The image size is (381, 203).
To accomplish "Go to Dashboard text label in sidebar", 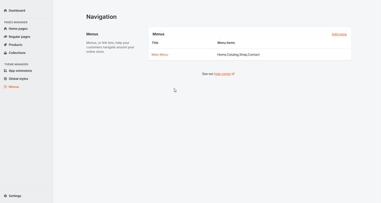I will [x=17, y=10].
